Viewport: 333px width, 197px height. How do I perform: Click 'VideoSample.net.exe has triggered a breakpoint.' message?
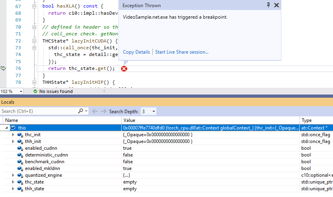(175, 17)
